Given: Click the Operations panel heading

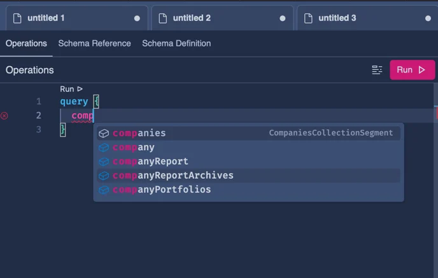Looking at the screenshot, I should 30,70.
